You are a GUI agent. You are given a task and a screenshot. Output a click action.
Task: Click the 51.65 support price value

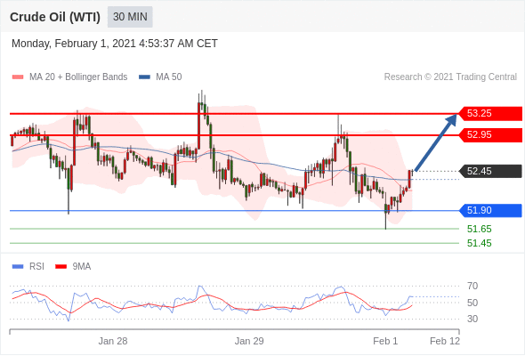(x=479, y=229)
